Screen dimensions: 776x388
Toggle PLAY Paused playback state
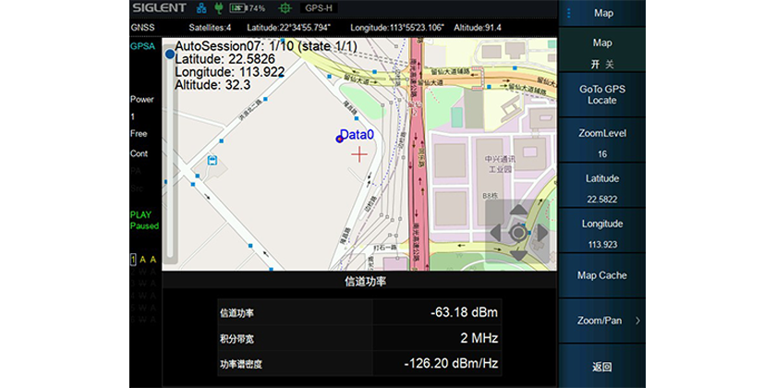pos(143,220)
